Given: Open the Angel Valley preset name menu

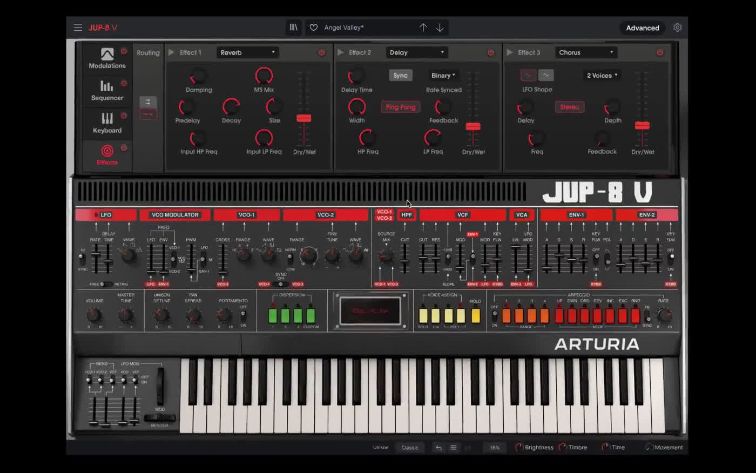Looking at the screenshot, I should click(344, 28).
